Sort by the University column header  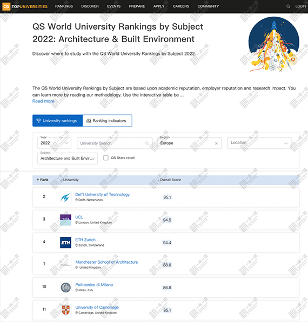(69, 180)
